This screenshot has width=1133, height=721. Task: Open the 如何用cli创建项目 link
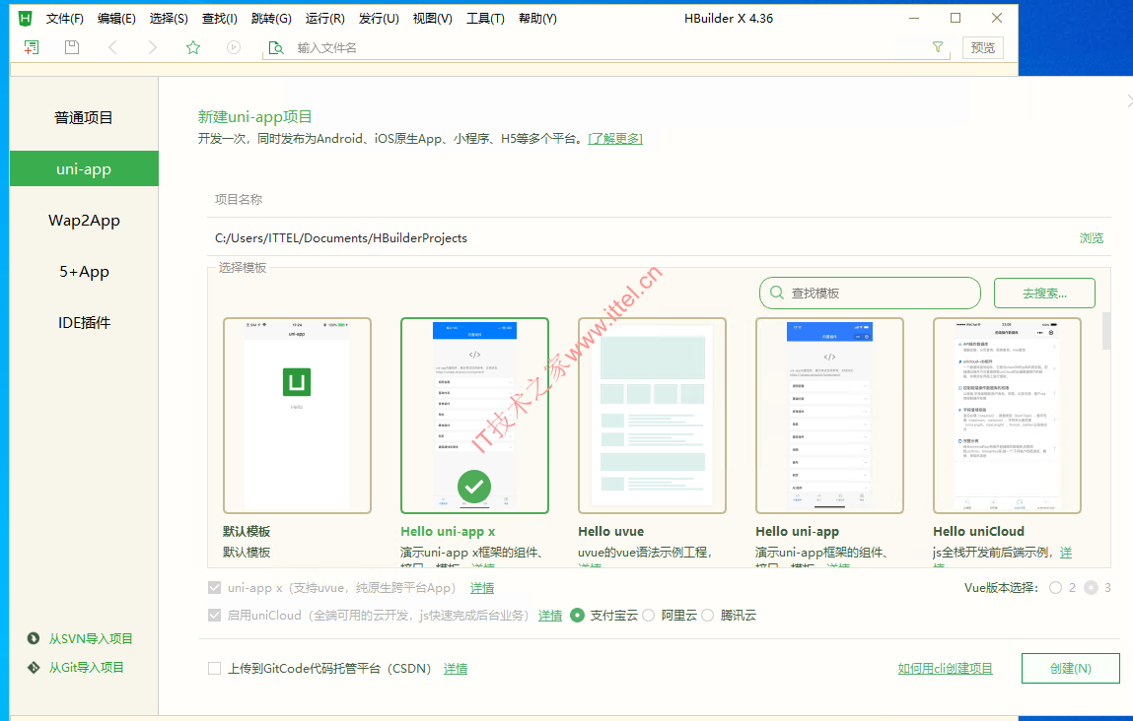tap(945, 669)
